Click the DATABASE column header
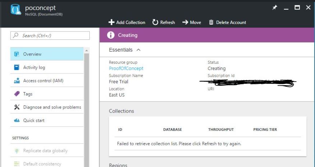 172,129
